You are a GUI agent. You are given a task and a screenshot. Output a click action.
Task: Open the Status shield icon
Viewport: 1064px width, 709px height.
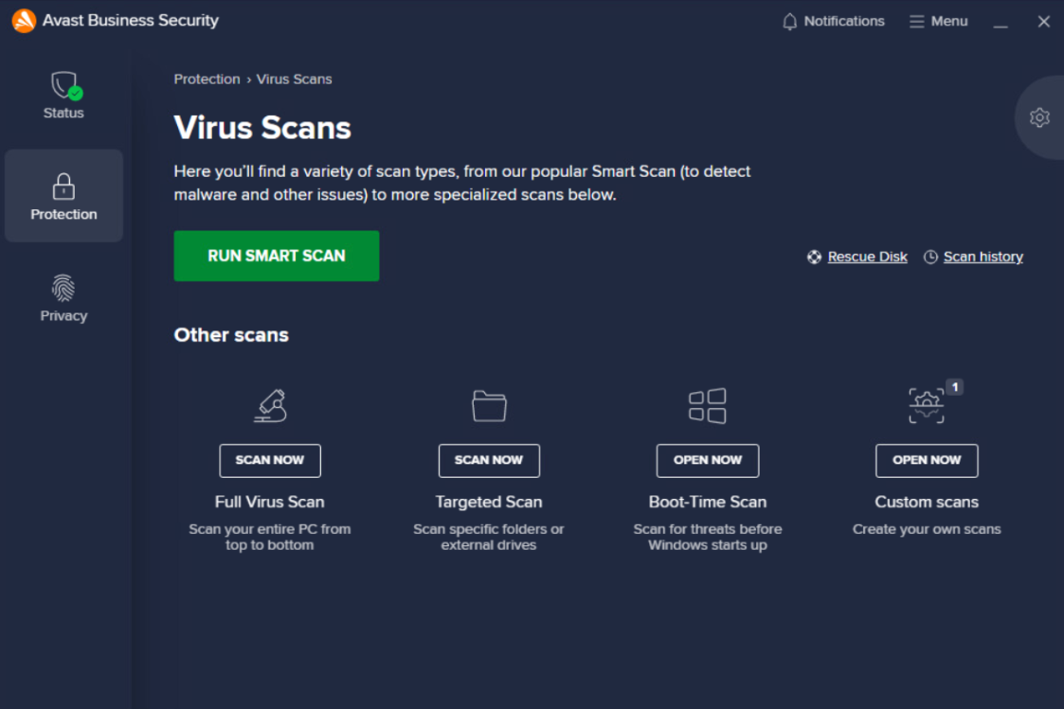(63, 86)
